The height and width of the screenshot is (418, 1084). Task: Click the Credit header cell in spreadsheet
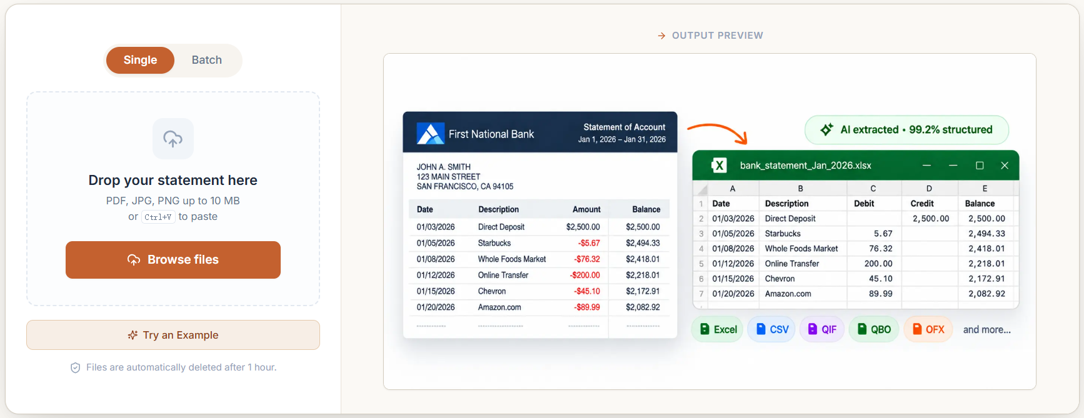(930, 204)
